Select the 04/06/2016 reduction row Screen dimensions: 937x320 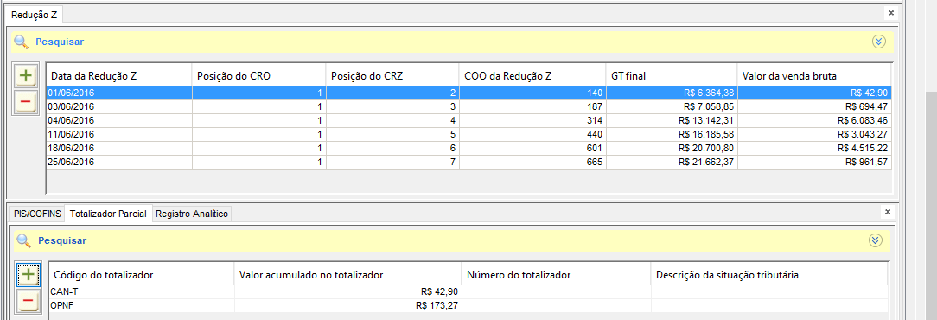[469, 121]
